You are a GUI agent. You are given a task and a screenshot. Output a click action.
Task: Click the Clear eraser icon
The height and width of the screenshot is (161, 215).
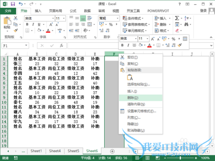point(177,30)
